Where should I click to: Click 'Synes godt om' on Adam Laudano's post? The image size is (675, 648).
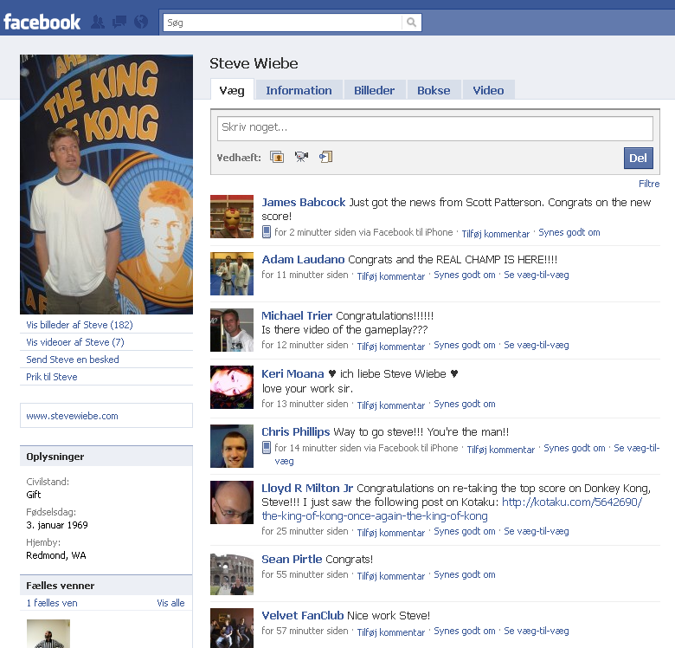[x=465, y=275]
